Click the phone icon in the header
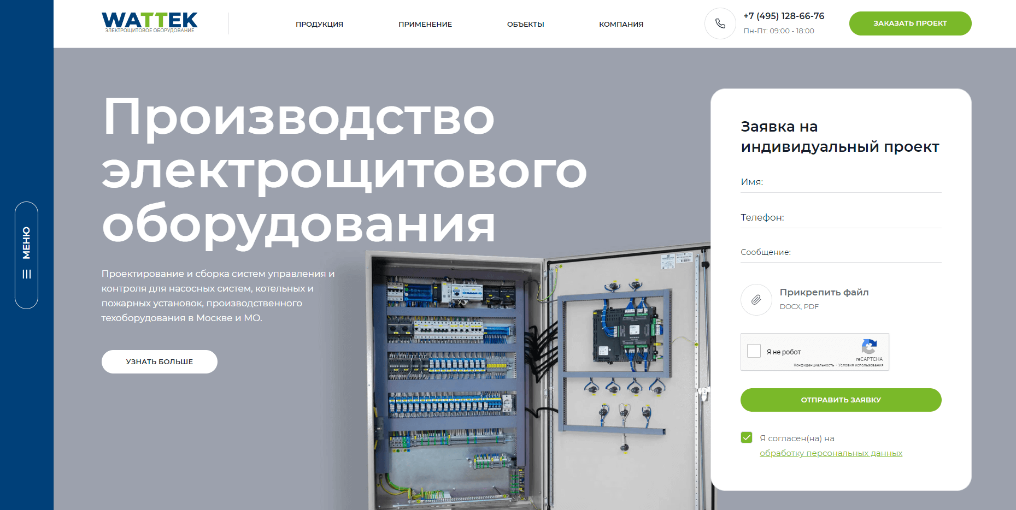 [720, 23]
